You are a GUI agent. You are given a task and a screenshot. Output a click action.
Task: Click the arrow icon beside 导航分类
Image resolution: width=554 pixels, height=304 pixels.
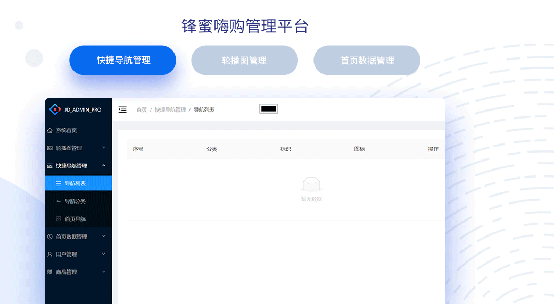tap(59, 201)
